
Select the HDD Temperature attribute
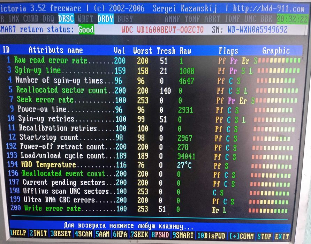click(x=149, y=165)
